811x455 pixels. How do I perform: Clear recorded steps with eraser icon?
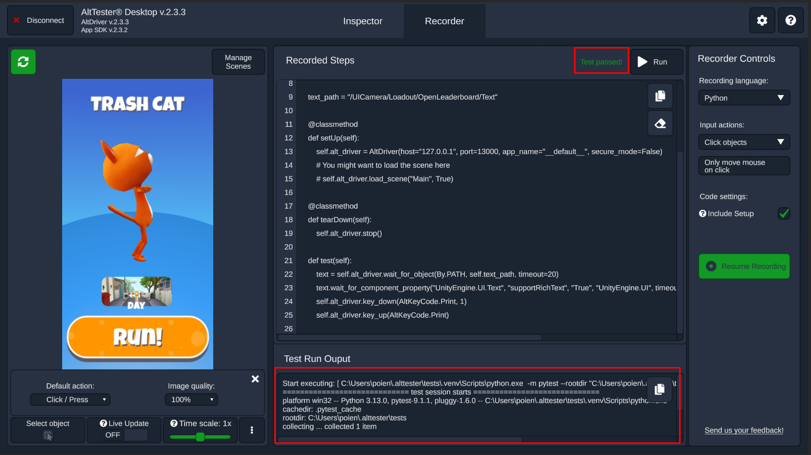pyautogui.click(x=660, y=123)
